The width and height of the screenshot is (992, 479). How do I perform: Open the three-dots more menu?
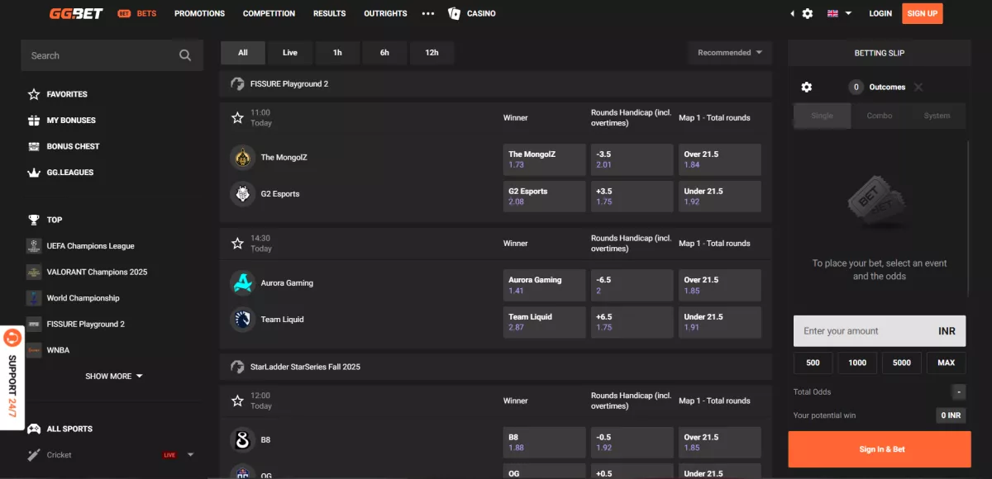click(x=427, y=13)
